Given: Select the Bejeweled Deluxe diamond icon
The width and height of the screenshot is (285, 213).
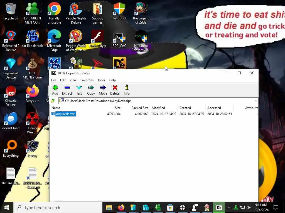Looking at the screenshot, I should 11,69.
